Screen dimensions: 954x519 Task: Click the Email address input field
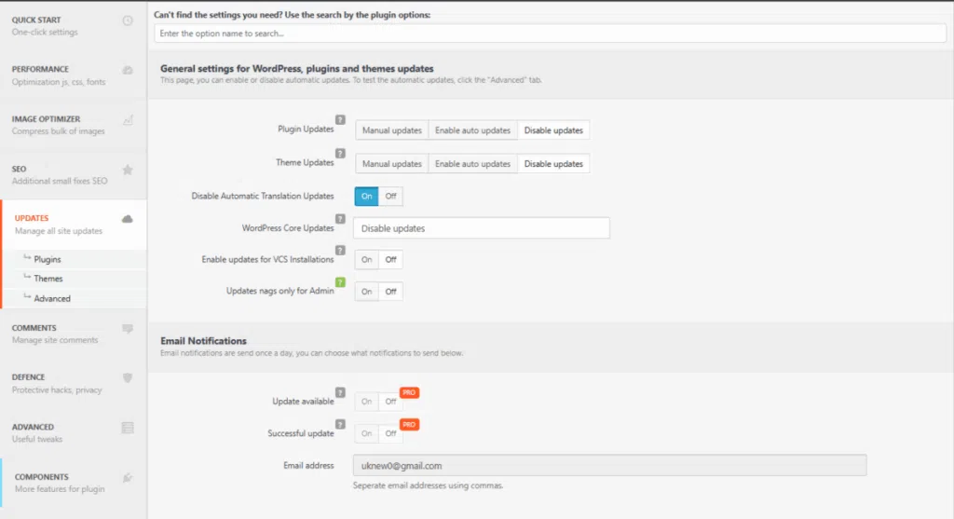click(609, 465)
